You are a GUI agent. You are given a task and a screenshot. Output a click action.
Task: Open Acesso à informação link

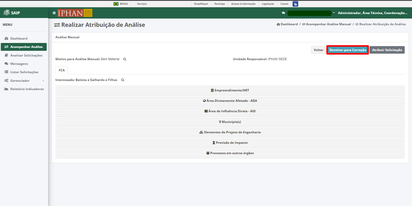coord(243,4)
